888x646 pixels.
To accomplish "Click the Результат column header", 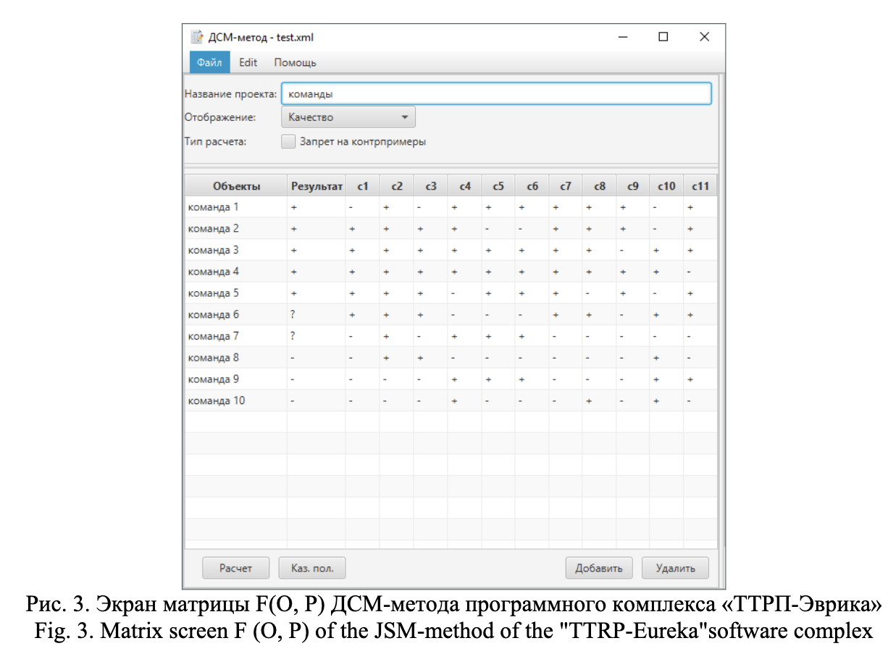I will [317, 186].
